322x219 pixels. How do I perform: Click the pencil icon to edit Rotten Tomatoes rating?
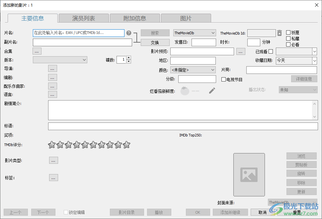pyautogui.click(x=212, y=90)
